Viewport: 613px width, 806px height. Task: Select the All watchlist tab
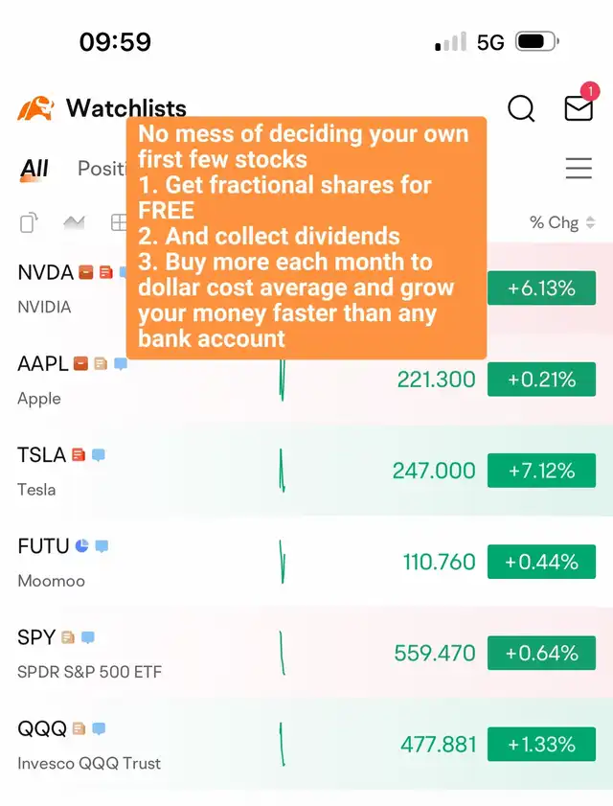click(x=34, y=170)
